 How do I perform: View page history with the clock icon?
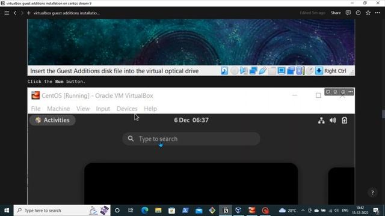coord(359,13)
